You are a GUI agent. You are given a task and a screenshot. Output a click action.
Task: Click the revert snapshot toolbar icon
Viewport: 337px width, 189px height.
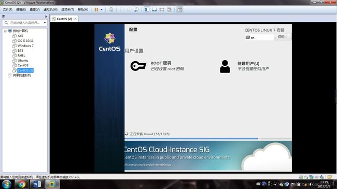(x=129, y=10)
